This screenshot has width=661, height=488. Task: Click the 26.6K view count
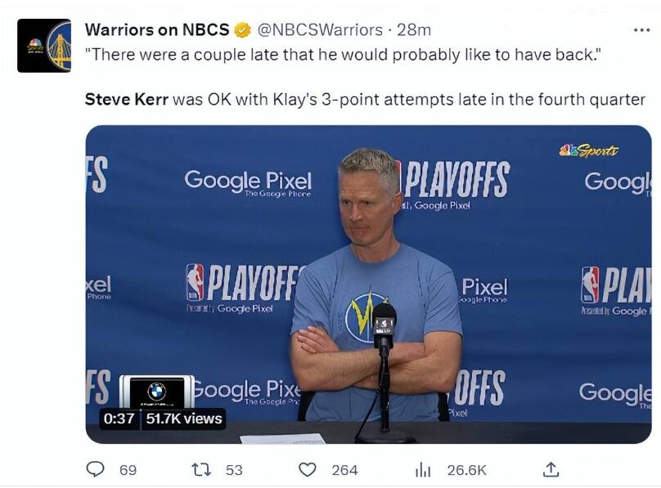pyautogui.click(x=466, y=470)
